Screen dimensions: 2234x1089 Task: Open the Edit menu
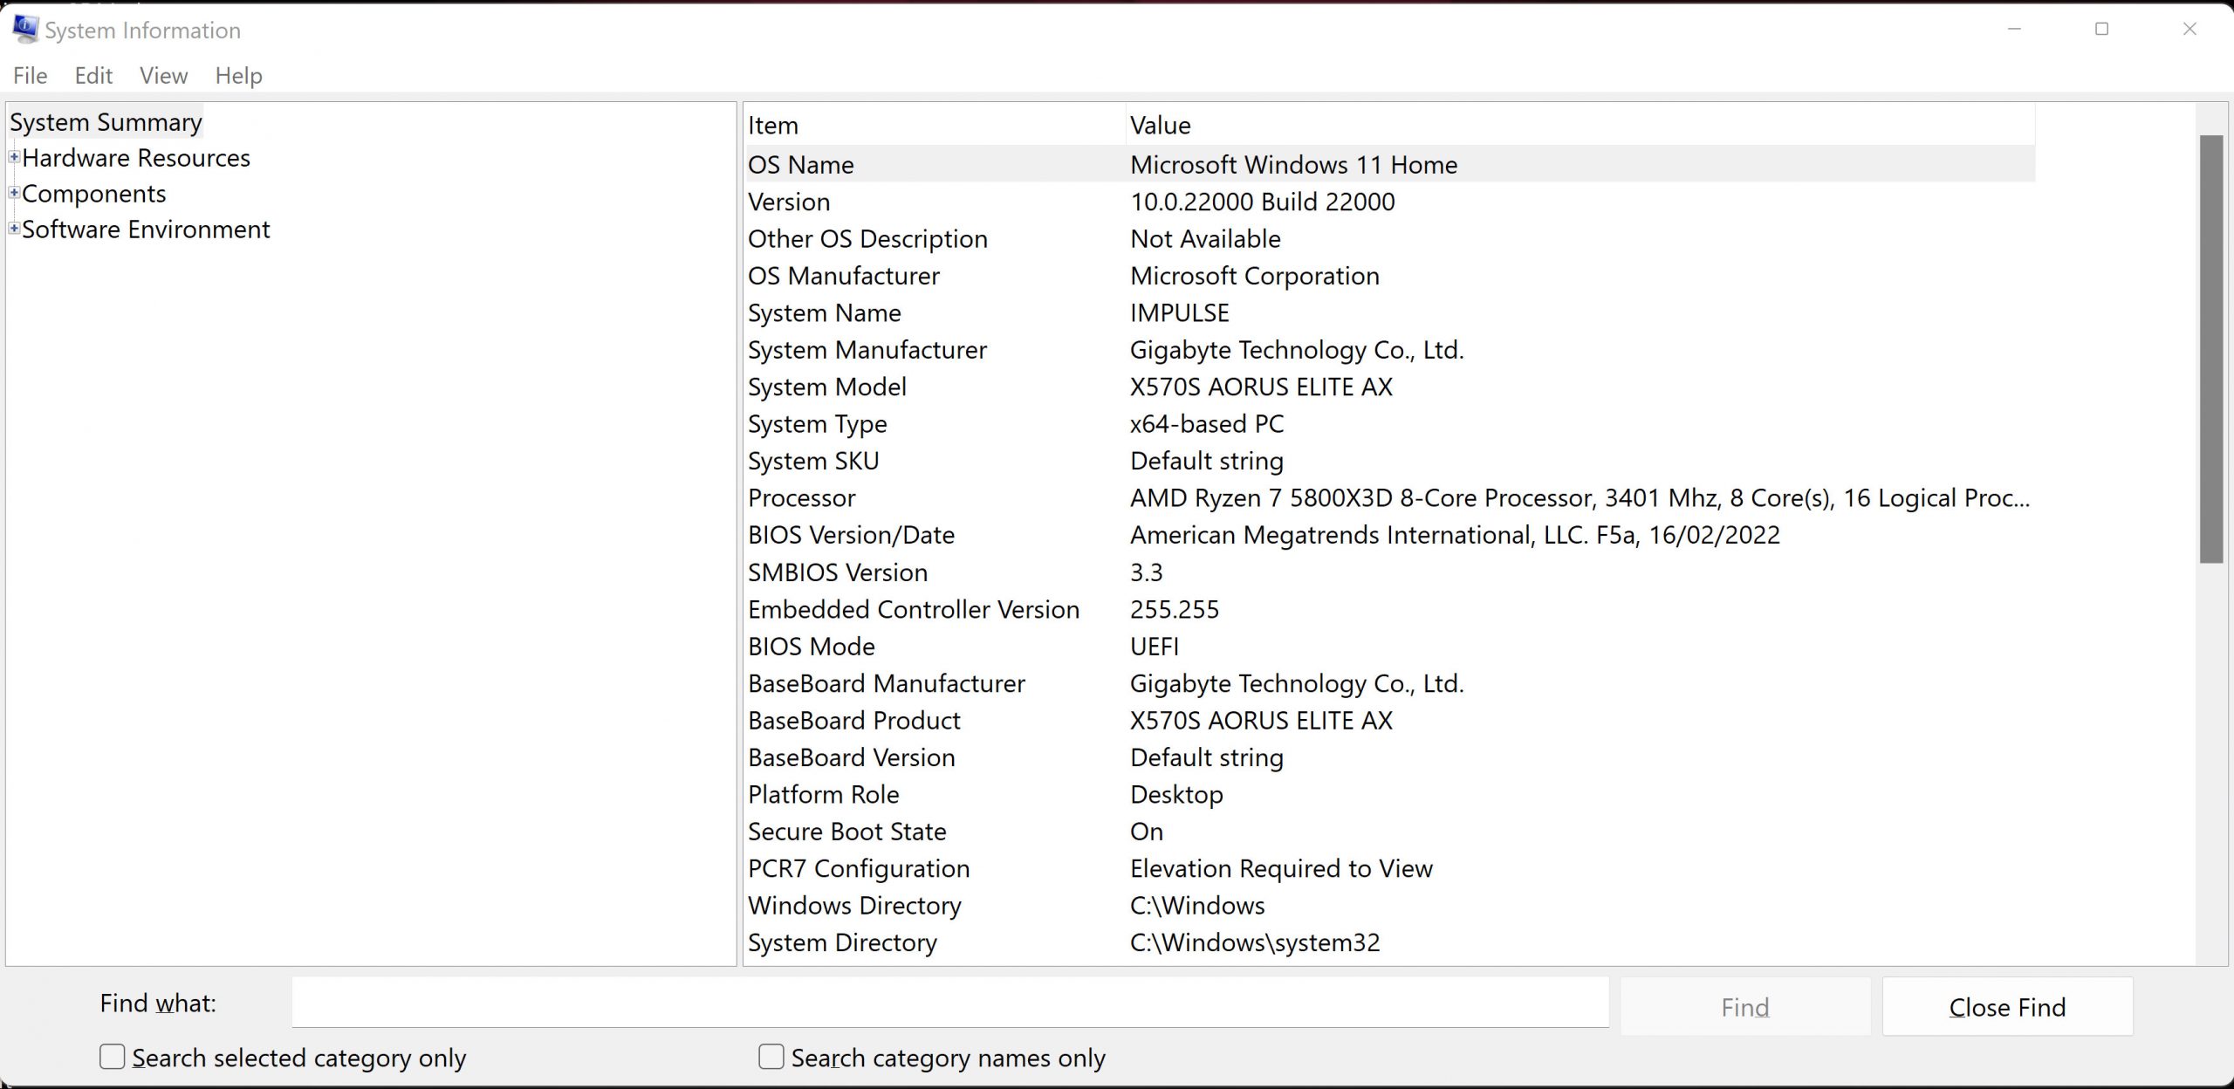[x=93, y=76]
